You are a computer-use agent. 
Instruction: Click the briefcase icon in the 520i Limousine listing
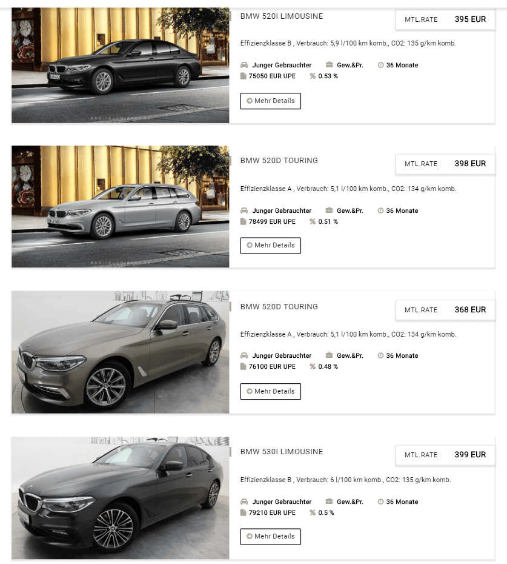coord(329,65)
